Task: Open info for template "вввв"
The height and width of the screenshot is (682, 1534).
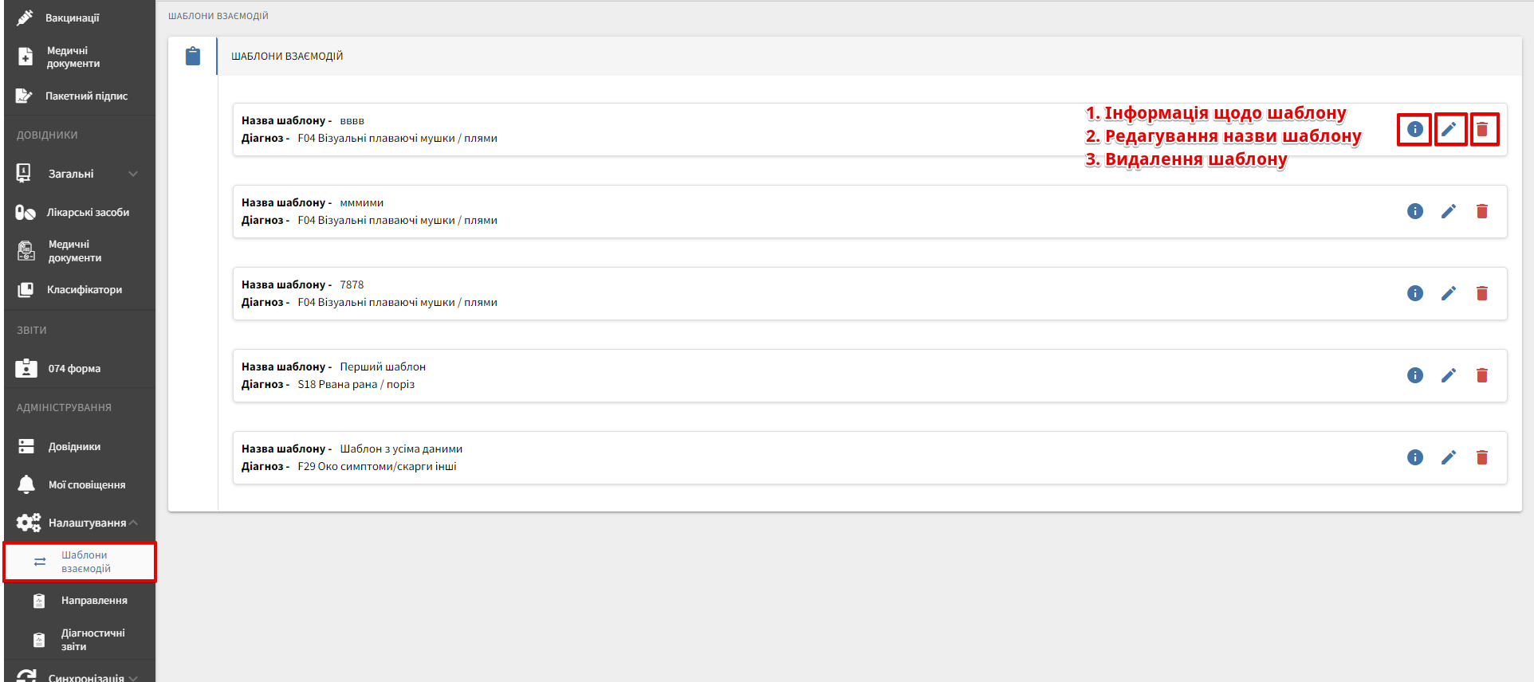Action: [x=1414, y=129]
